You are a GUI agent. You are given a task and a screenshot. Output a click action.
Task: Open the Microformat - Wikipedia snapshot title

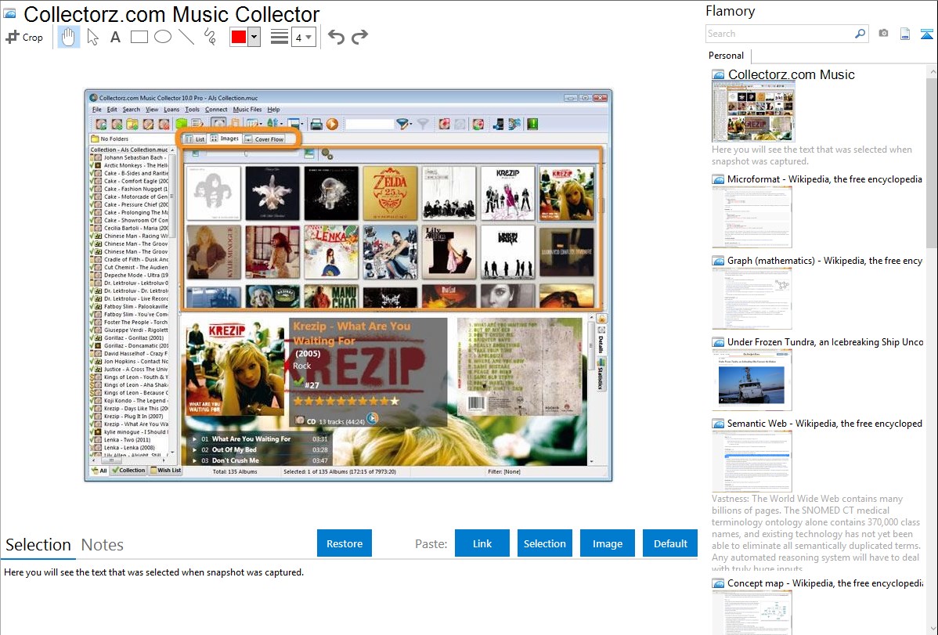tap(824, 179)
